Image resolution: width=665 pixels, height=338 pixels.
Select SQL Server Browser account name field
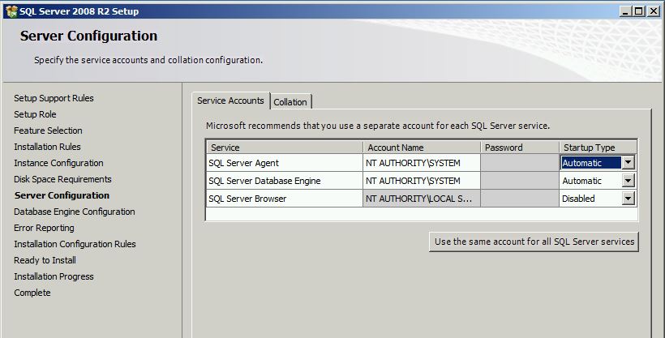[421, 199]
